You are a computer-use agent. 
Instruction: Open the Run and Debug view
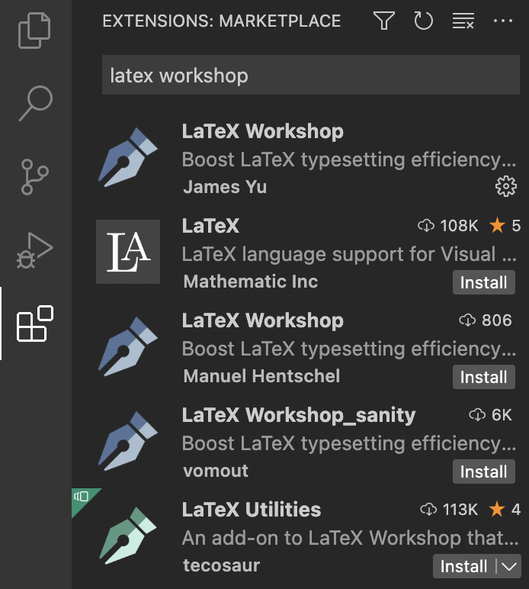tap(35, 250)
